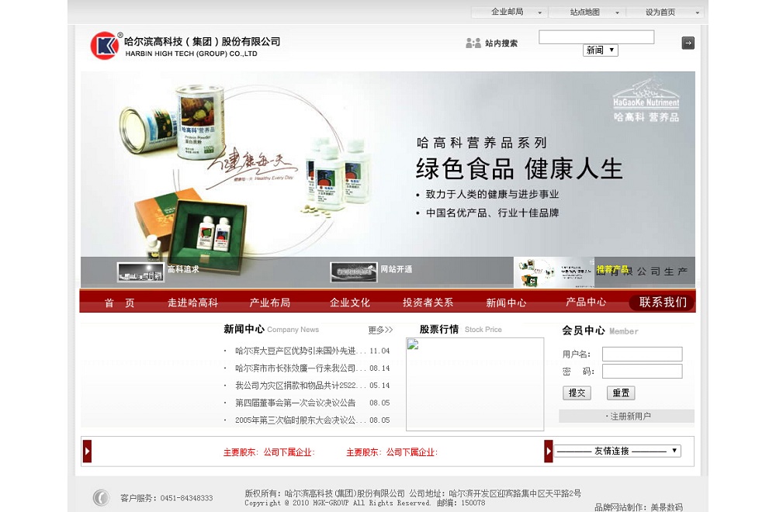776x512 pixels.
Task: Click the moon icon beside 客户服务
Action: pos(101,497)
